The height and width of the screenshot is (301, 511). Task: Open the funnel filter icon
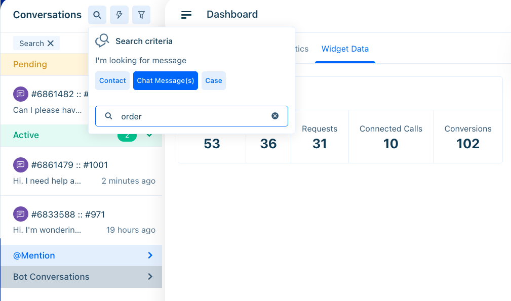tap(141, 15)
